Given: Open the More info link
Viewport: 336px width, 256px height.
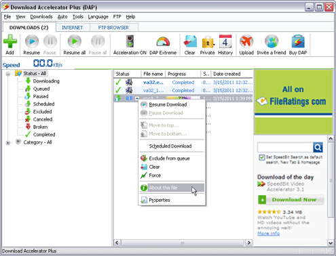Looking at the screenshot, I should tap(269, 234).
